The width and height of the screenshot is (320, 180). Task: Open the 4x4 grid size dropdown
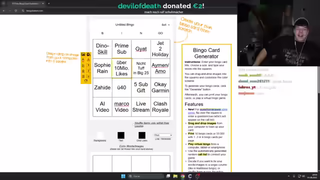pyautogui.click(x=165, y=24)
